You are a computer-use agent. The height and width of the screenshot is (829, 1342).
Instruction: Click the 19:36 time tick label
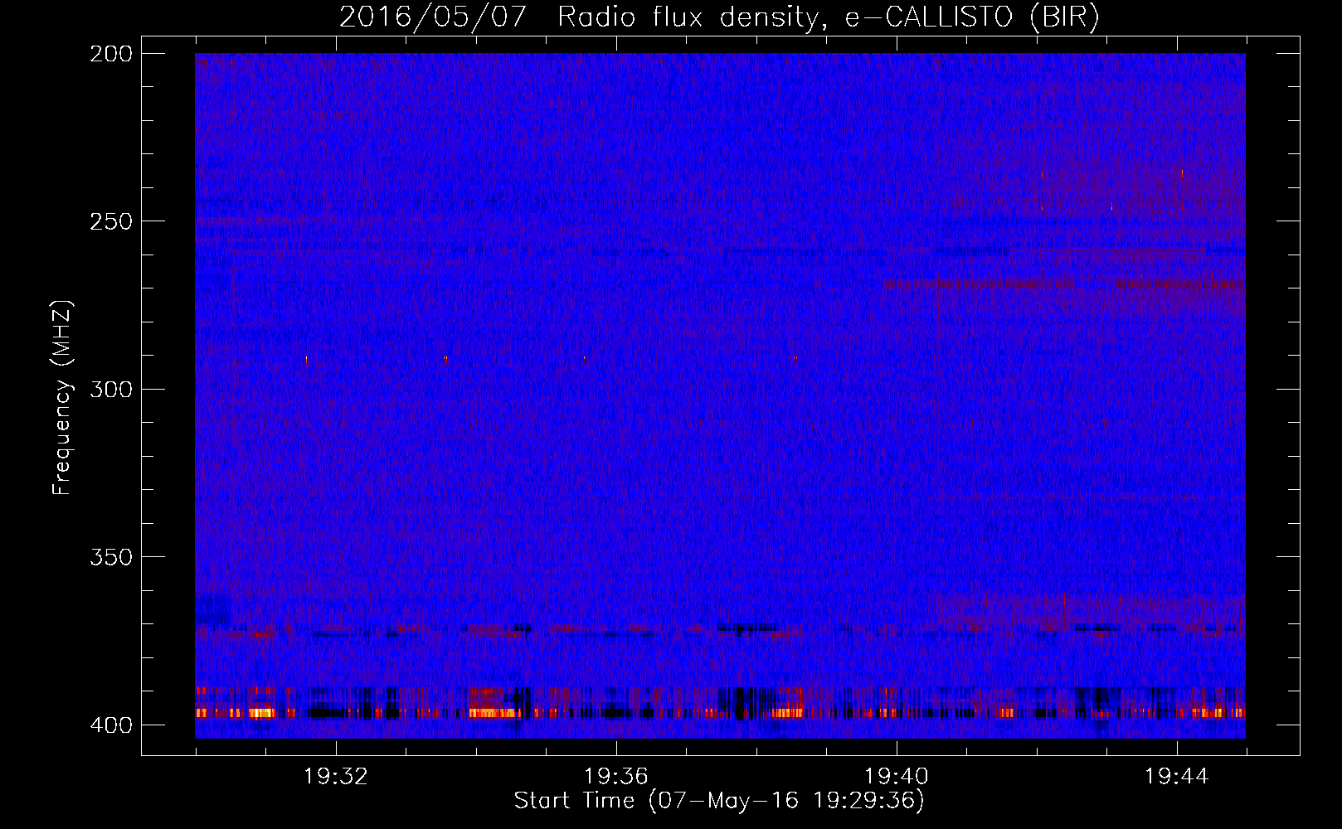pyautogui.click(x=616, y=776)
